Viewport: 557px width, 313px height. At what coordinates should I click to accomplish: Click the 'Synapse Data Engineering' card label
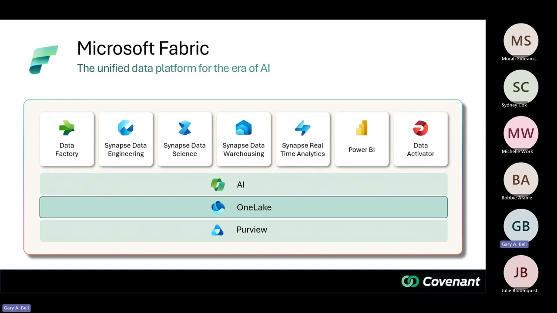click(126, 150)
